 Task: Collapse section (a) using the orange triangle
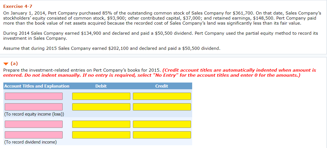[6, 64]
